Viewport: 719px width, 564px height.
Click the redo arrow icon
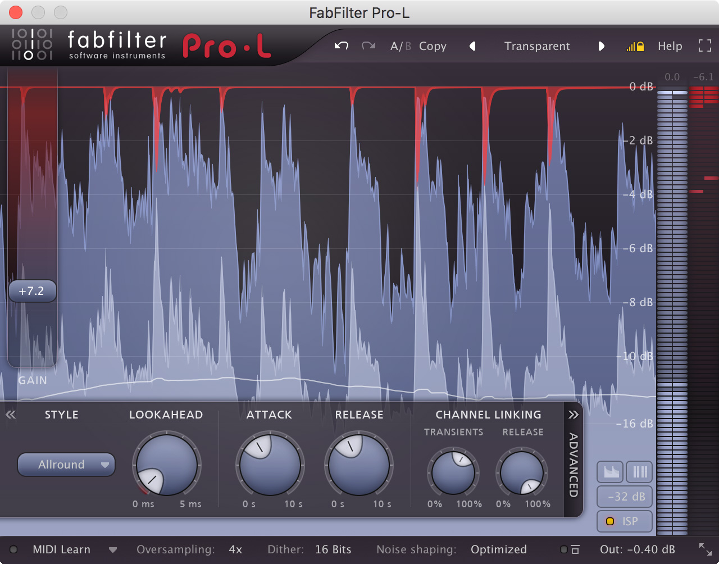pyautogui.click(x=368, y=46)
